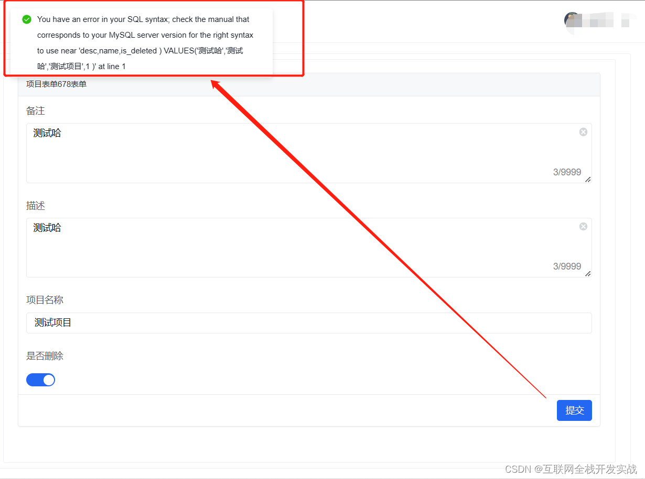Screen dimensions: 645x479
Task: Click the 3/9999 counter in 备注 textarea
Action: coord(567,172)
